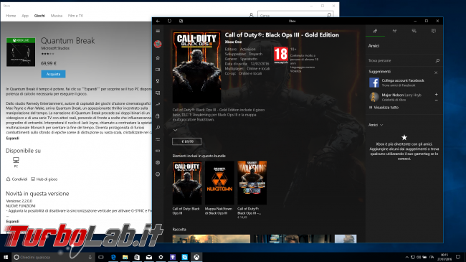The image size is (466, 262).
Task: Open Film e TV tab in Store window
Action: (75, 16)
